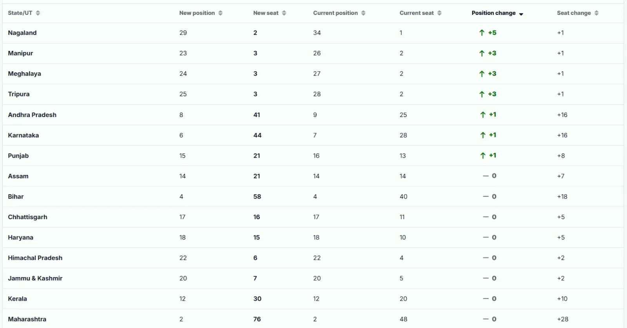Click Karnataka in the table

tap(24, 135)
